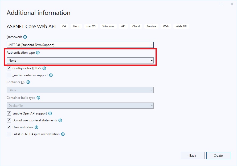Toggle the Use controllers checkbox
The image size is (237, 166).
pyautogui.click(x=9, y=127)
